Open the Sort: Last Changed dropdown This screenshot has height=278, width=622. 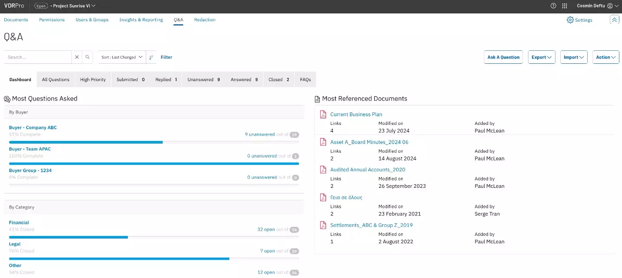click(122, 57)
